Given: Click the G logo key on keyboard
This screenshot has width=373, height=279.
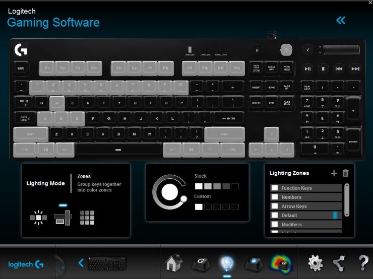Looking at the screenshot, I should coord(21,50).
